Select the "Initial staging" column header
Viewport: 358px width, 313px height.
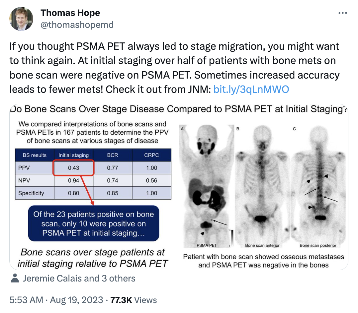pos(73,155)
